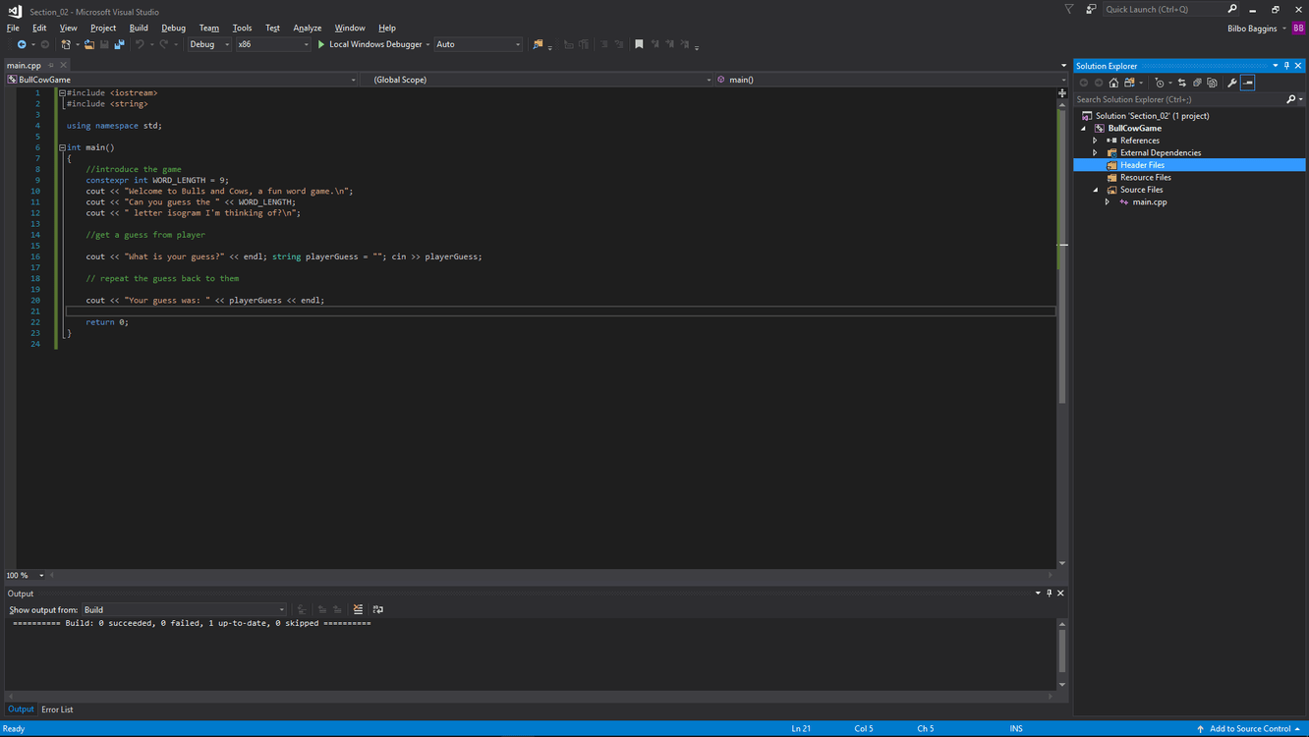Click Add to Source Control in status bar
The image size is (1309, 737).
tap(1249, 728)
